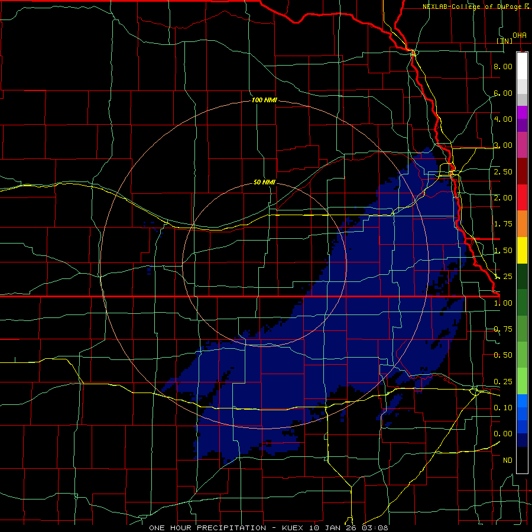
Task: Click the 1.50 legend value
Action: click(x=503, y=251)
